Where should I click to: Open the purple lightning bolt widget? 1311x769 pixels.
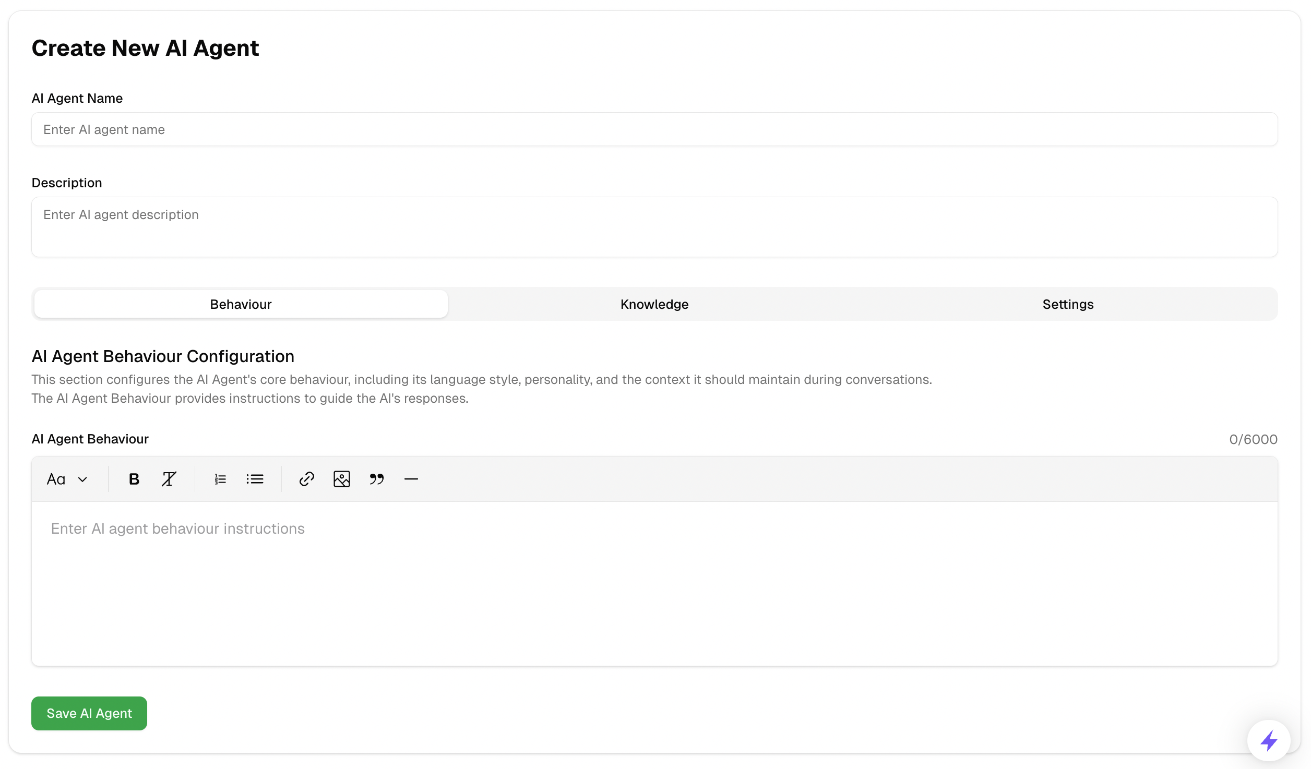click(x=1269, y=740)
